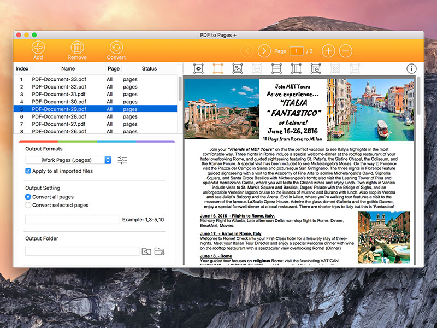The image size is (437, 328).
Task: Select PDF-Document-30.pdf row
Action: pos(95,102)
